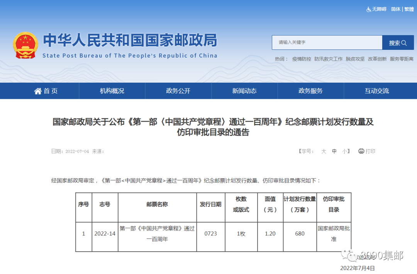Click the 来源 source label
This screenshot has width=417, height=274.
coord(98,151)
